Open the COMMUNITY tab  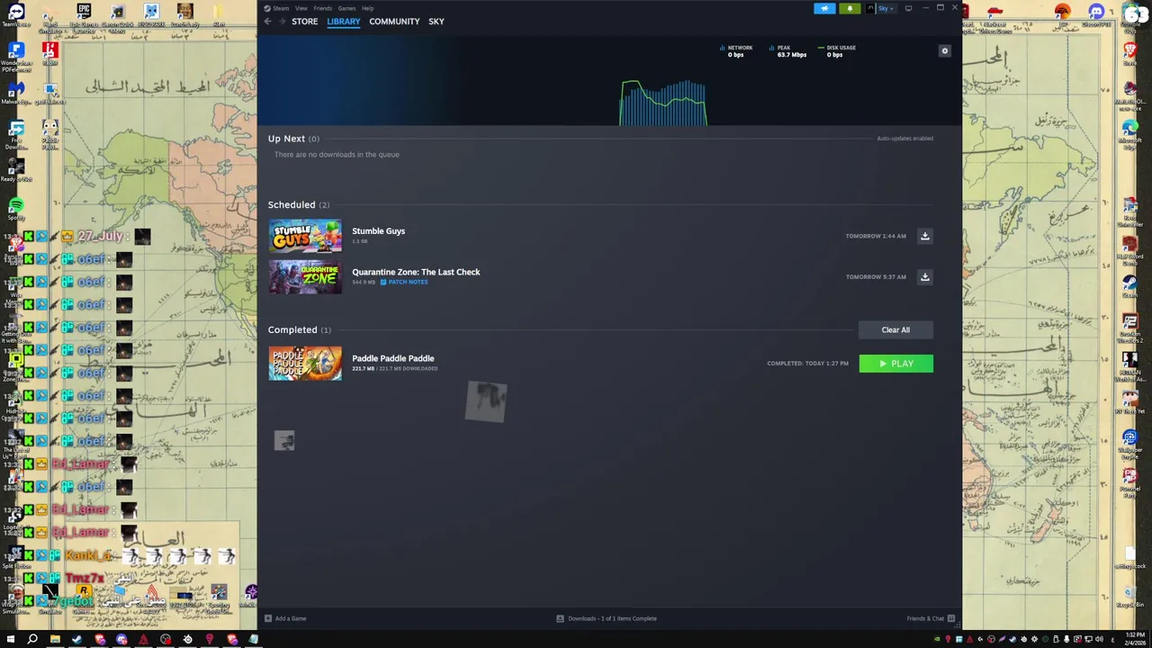pyautogui.click(x=394, y=22)
